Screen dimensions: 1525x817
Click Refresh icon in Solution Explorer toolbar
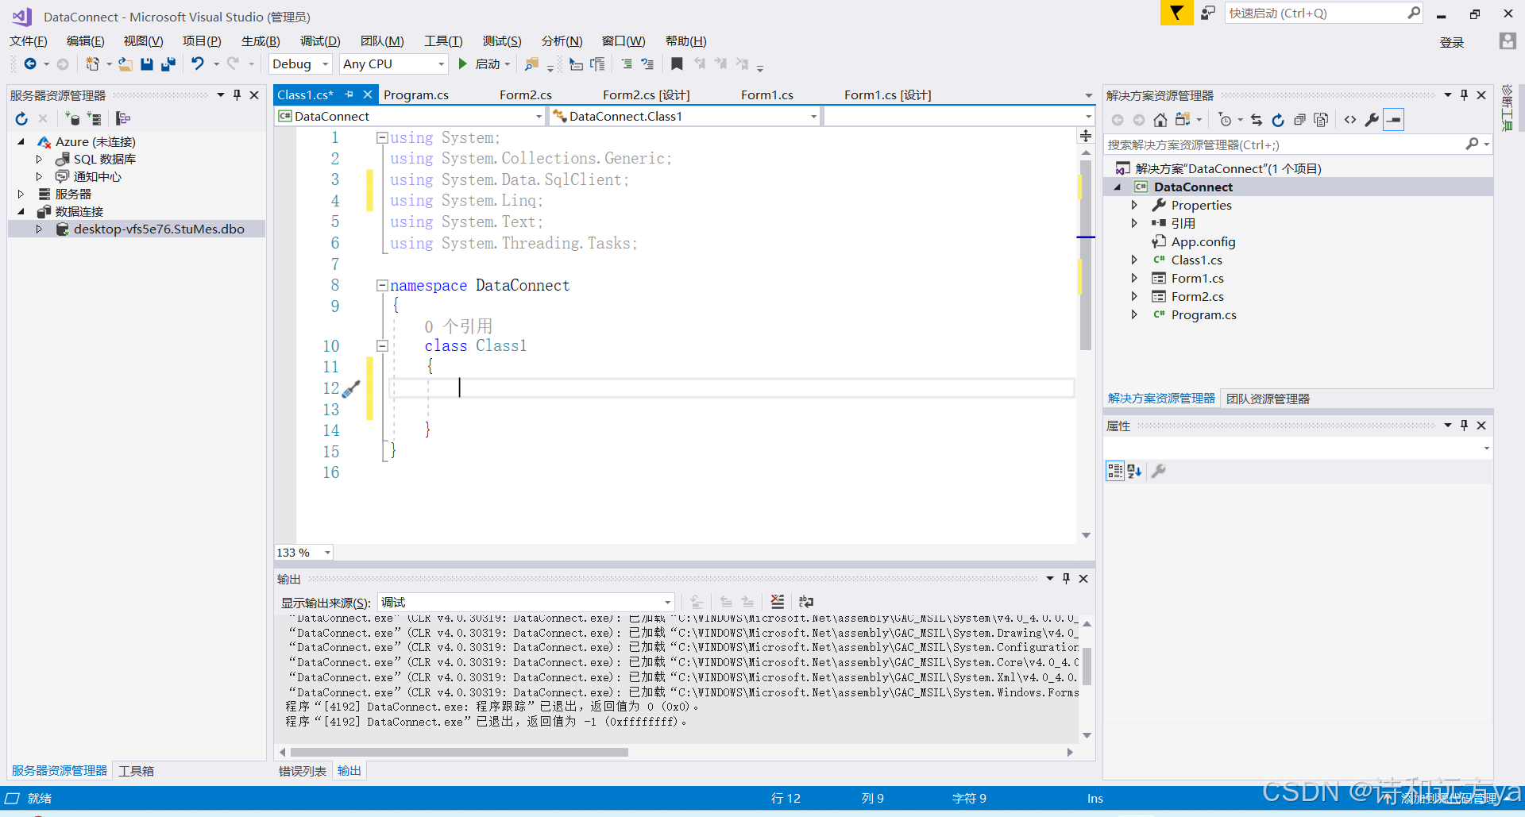point(1278,120)
